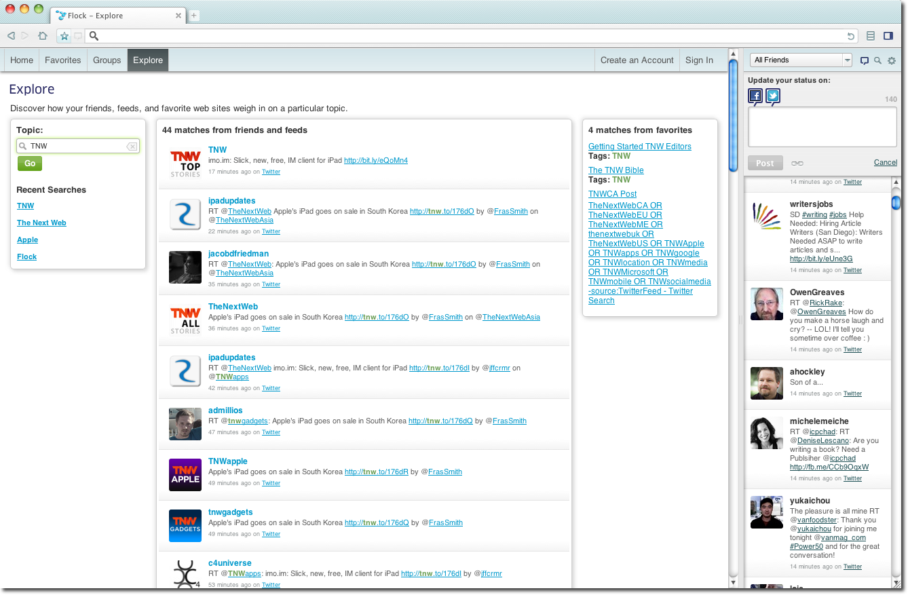Image resolution: width=908 pixels, height=595 pixels.
Task: Click the admillios avatar photo
Action: coord(185,424)
